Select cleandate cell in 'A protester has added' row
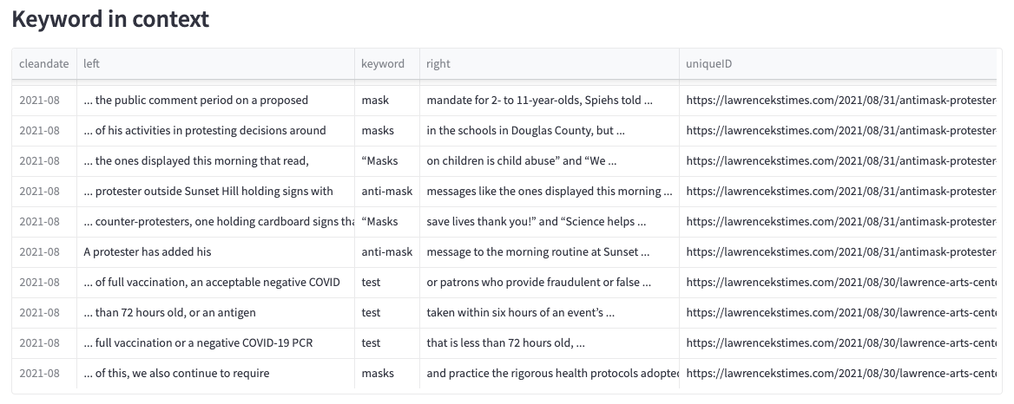 pyautogui.click(x=44, y=251)
